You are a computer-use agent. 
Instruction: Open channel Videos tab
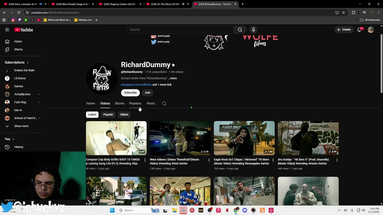point(105,103)
